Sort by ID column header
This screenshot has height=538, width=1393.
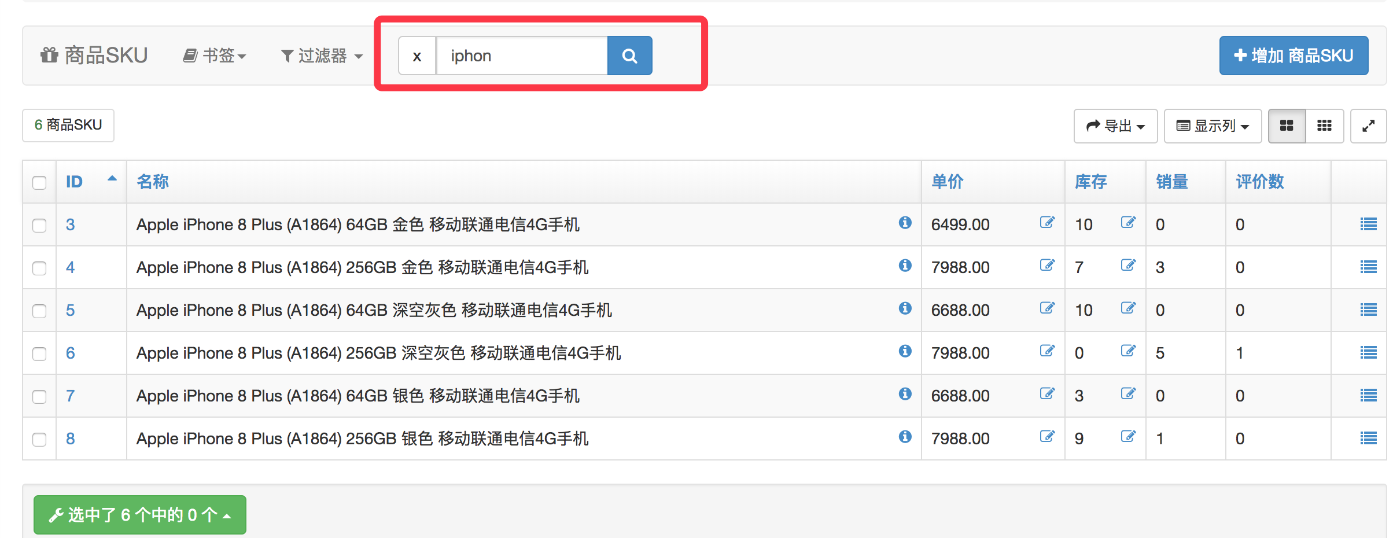click(x=74, y=182)
